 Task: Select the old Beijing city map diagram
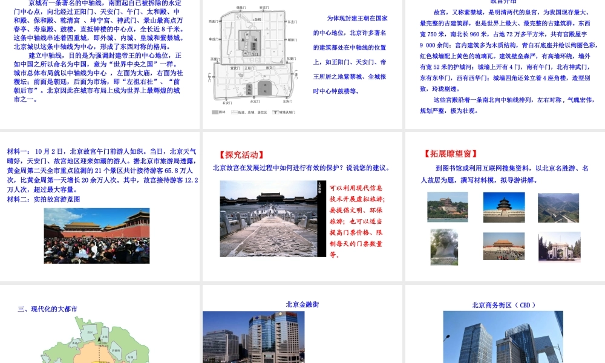click(x=253, y=55)
